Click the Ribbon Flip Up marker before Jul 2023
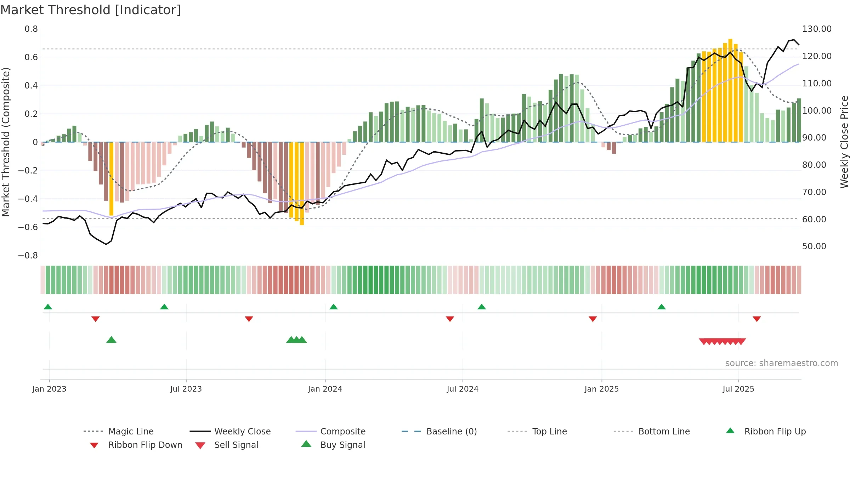The height and width of the screenshot is (478, 850). click(164, 307)
